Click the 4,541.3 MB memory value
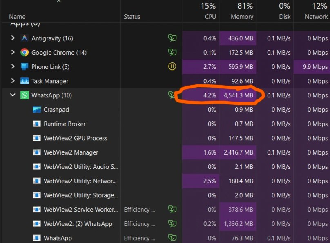The height and width of the screenshot is (243, 330). [x=239, y=95]
